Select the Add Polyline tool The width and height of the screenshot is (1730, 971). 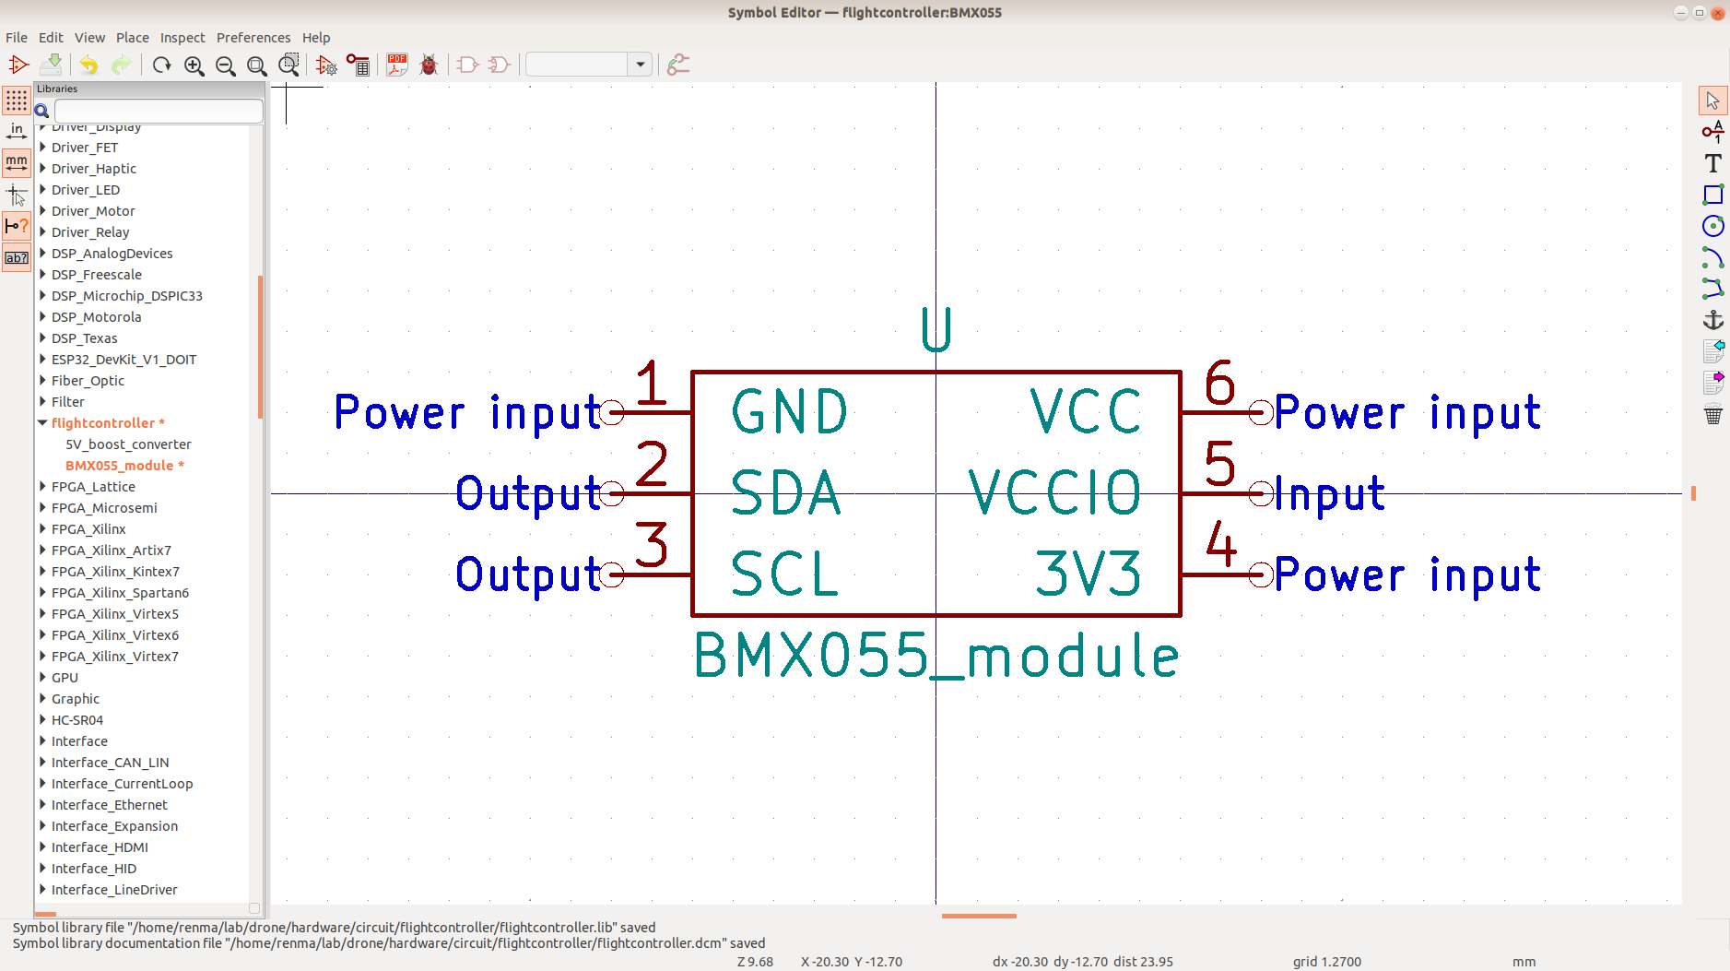pyautogui.click(x=1712, y=289)
